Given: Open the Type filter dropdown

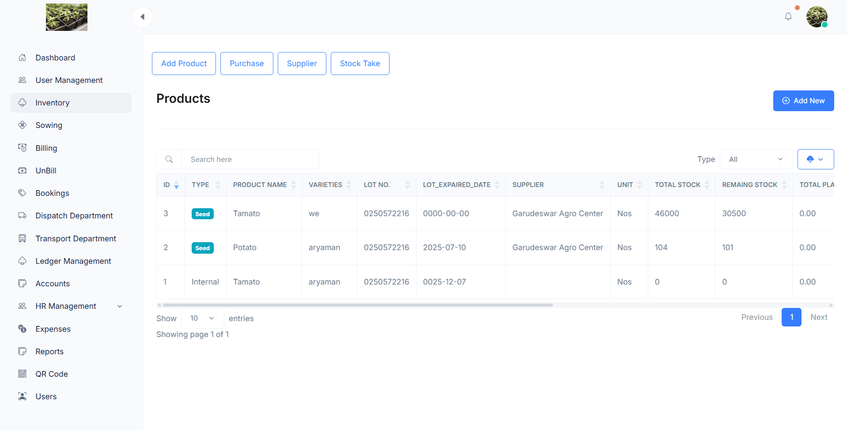Looking at the screenshot, I should coord(756,159).
